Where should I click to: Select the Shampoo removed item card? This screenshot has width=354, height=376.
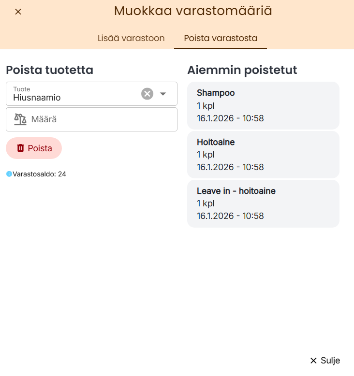(x=263, y=105)
